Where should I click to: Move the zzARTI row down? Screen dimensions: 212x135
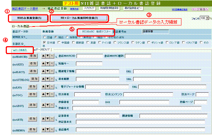pyautogui.click(x=48, y=119)
